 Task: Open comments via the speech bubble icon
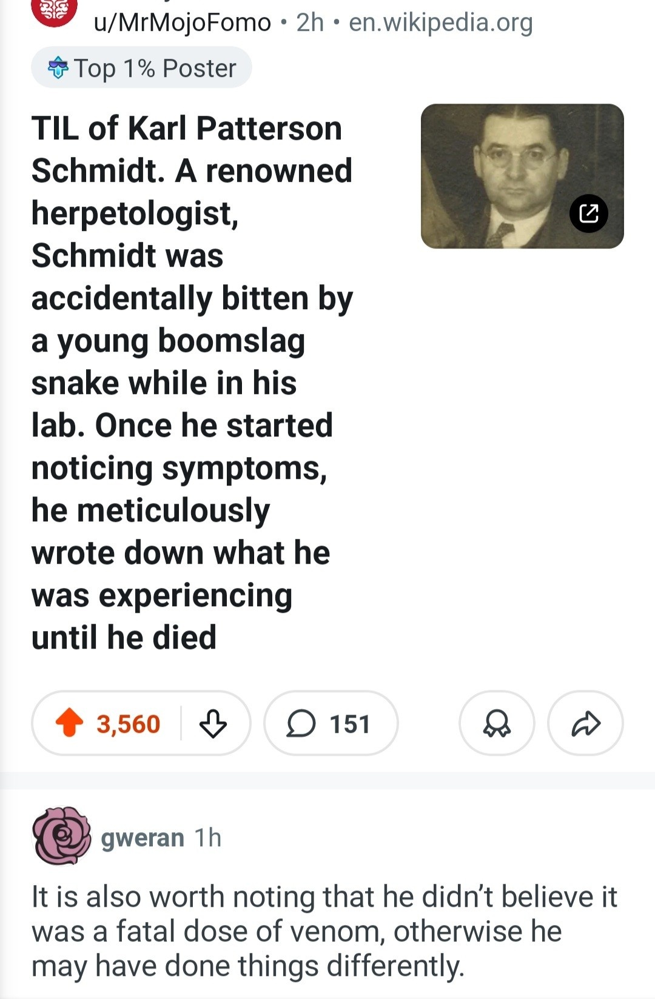pyautogui.click(x=301, y=724)
